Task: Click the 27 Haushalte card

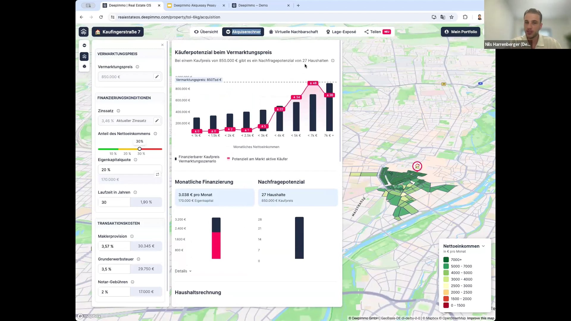Action: [298, 197]
